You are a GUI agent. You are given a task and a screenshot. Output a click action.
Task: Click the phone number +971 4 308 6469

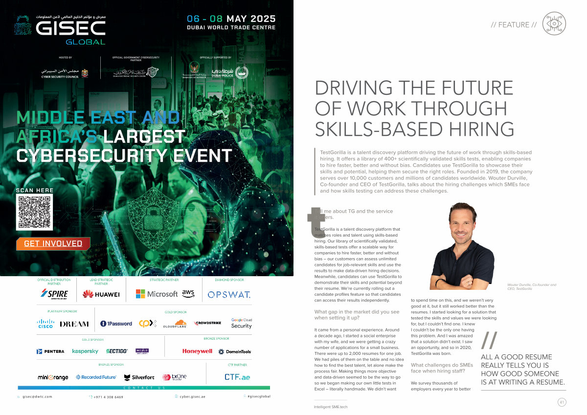pyautogui.click(x=108, y=397)
